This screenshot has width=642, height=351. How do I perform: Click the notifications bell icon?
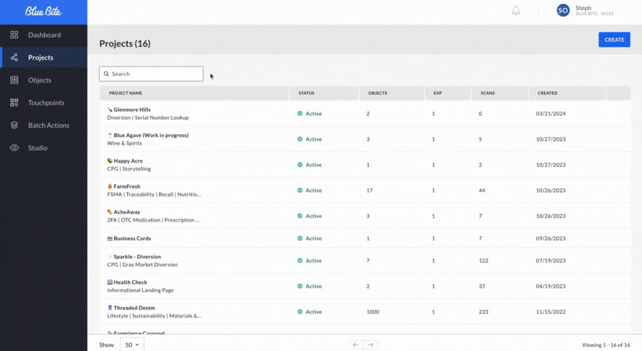(515, 11)
